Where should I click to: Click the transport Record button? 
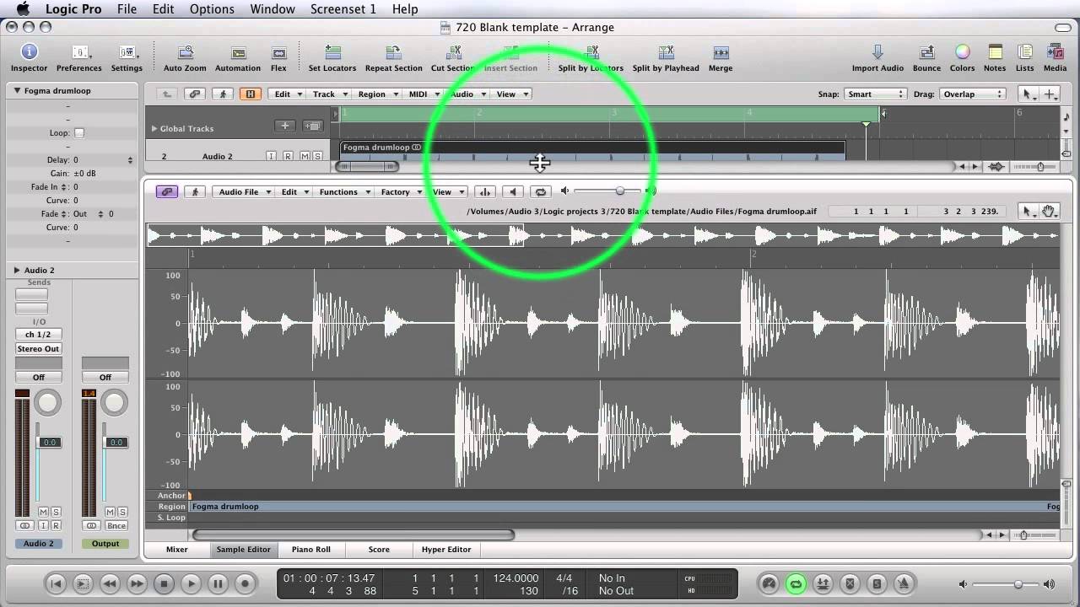(246, 583)
